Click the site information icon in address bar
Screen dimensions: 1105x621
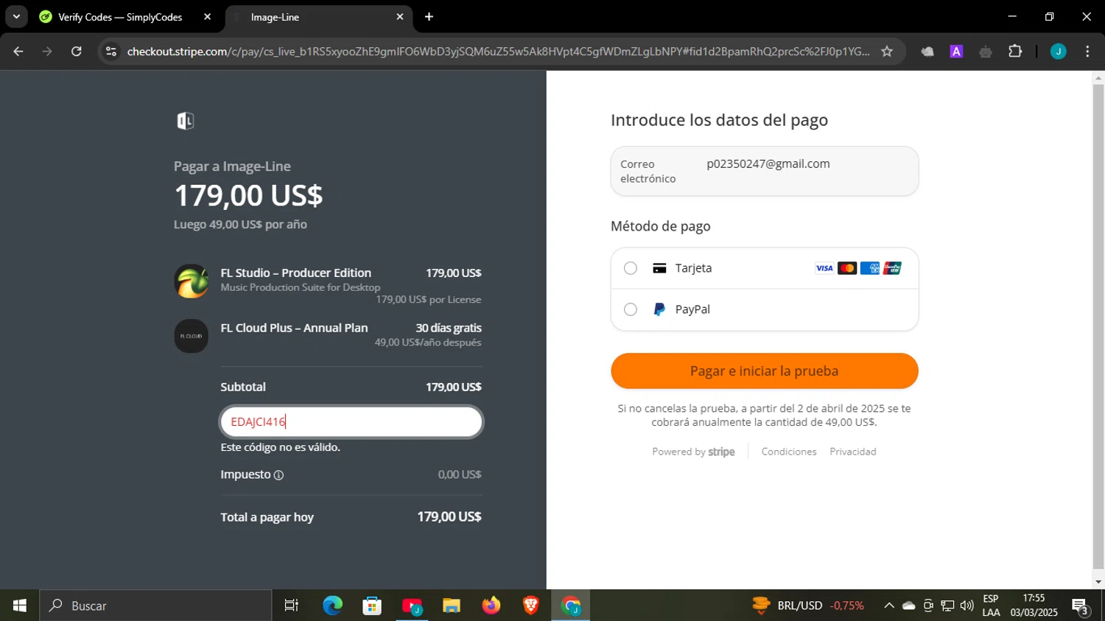111,51
